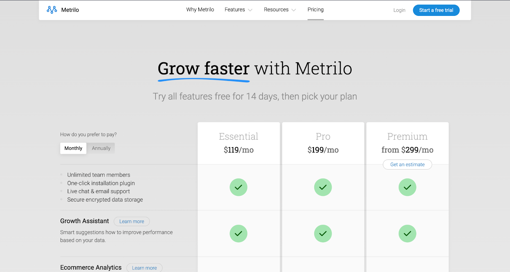Click the $119/mo price
This screenshot has height=272, width=510.
click(238, 150)
